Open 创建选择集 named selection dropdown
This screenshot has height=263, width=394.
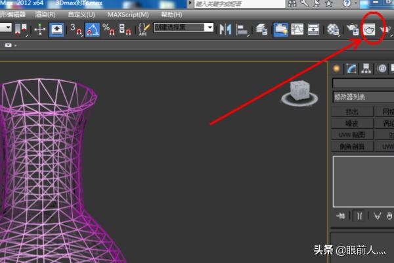(209, 28)
